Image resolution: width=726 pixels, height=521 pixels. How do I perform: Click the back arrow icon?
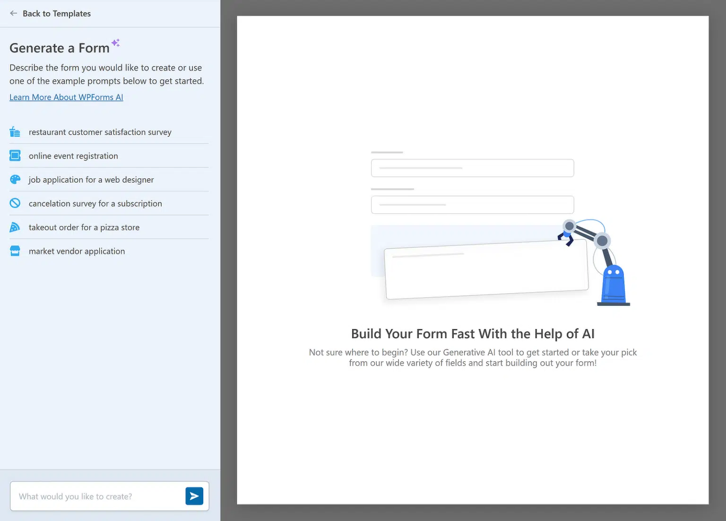(x=14, y=14)
